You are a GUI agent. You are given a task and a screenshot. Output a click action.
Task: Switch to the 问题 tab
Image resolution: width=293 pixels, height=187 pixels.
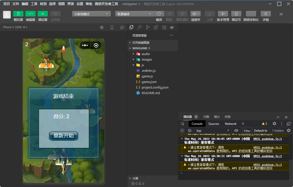tap(206, 117)
